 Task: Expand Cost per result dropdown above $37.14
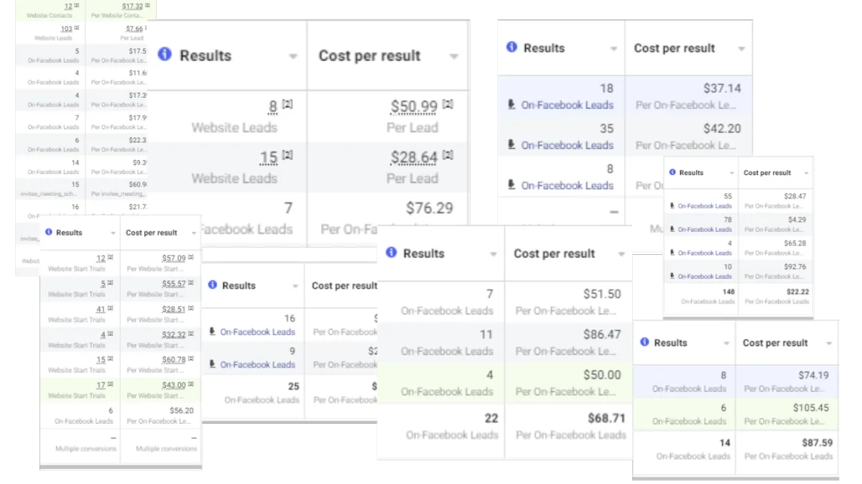point(741,49)
